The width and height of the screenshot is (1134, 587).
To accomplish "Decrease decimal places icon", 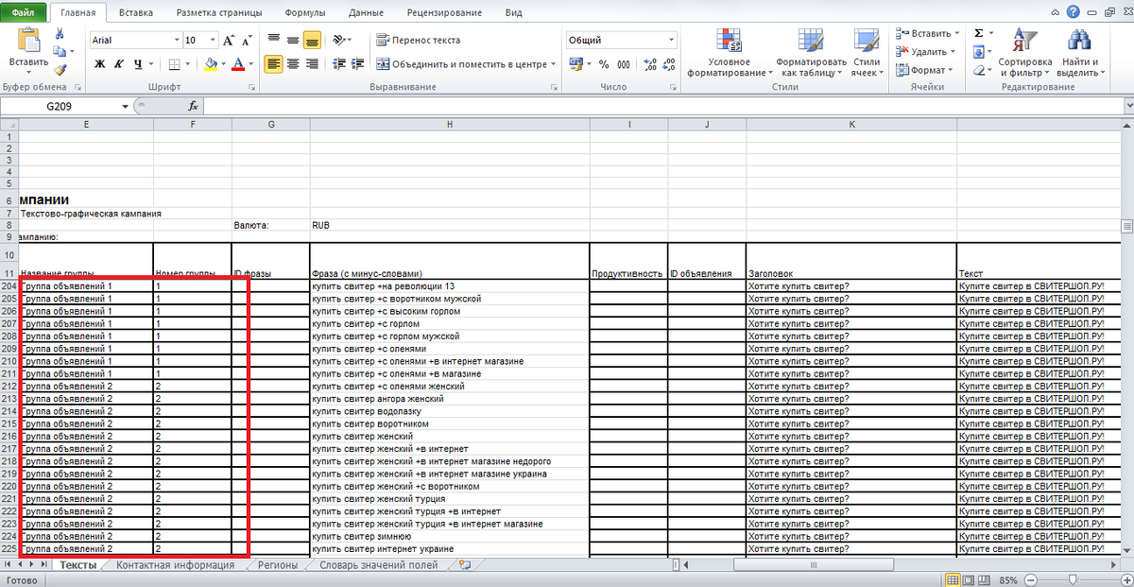I will (669, 64).
